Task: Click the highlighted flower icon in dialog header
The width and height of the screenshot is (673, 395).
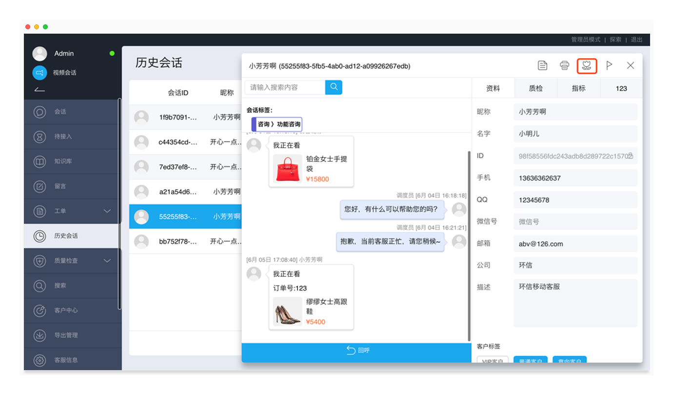Action: click(x=587, y=65)
